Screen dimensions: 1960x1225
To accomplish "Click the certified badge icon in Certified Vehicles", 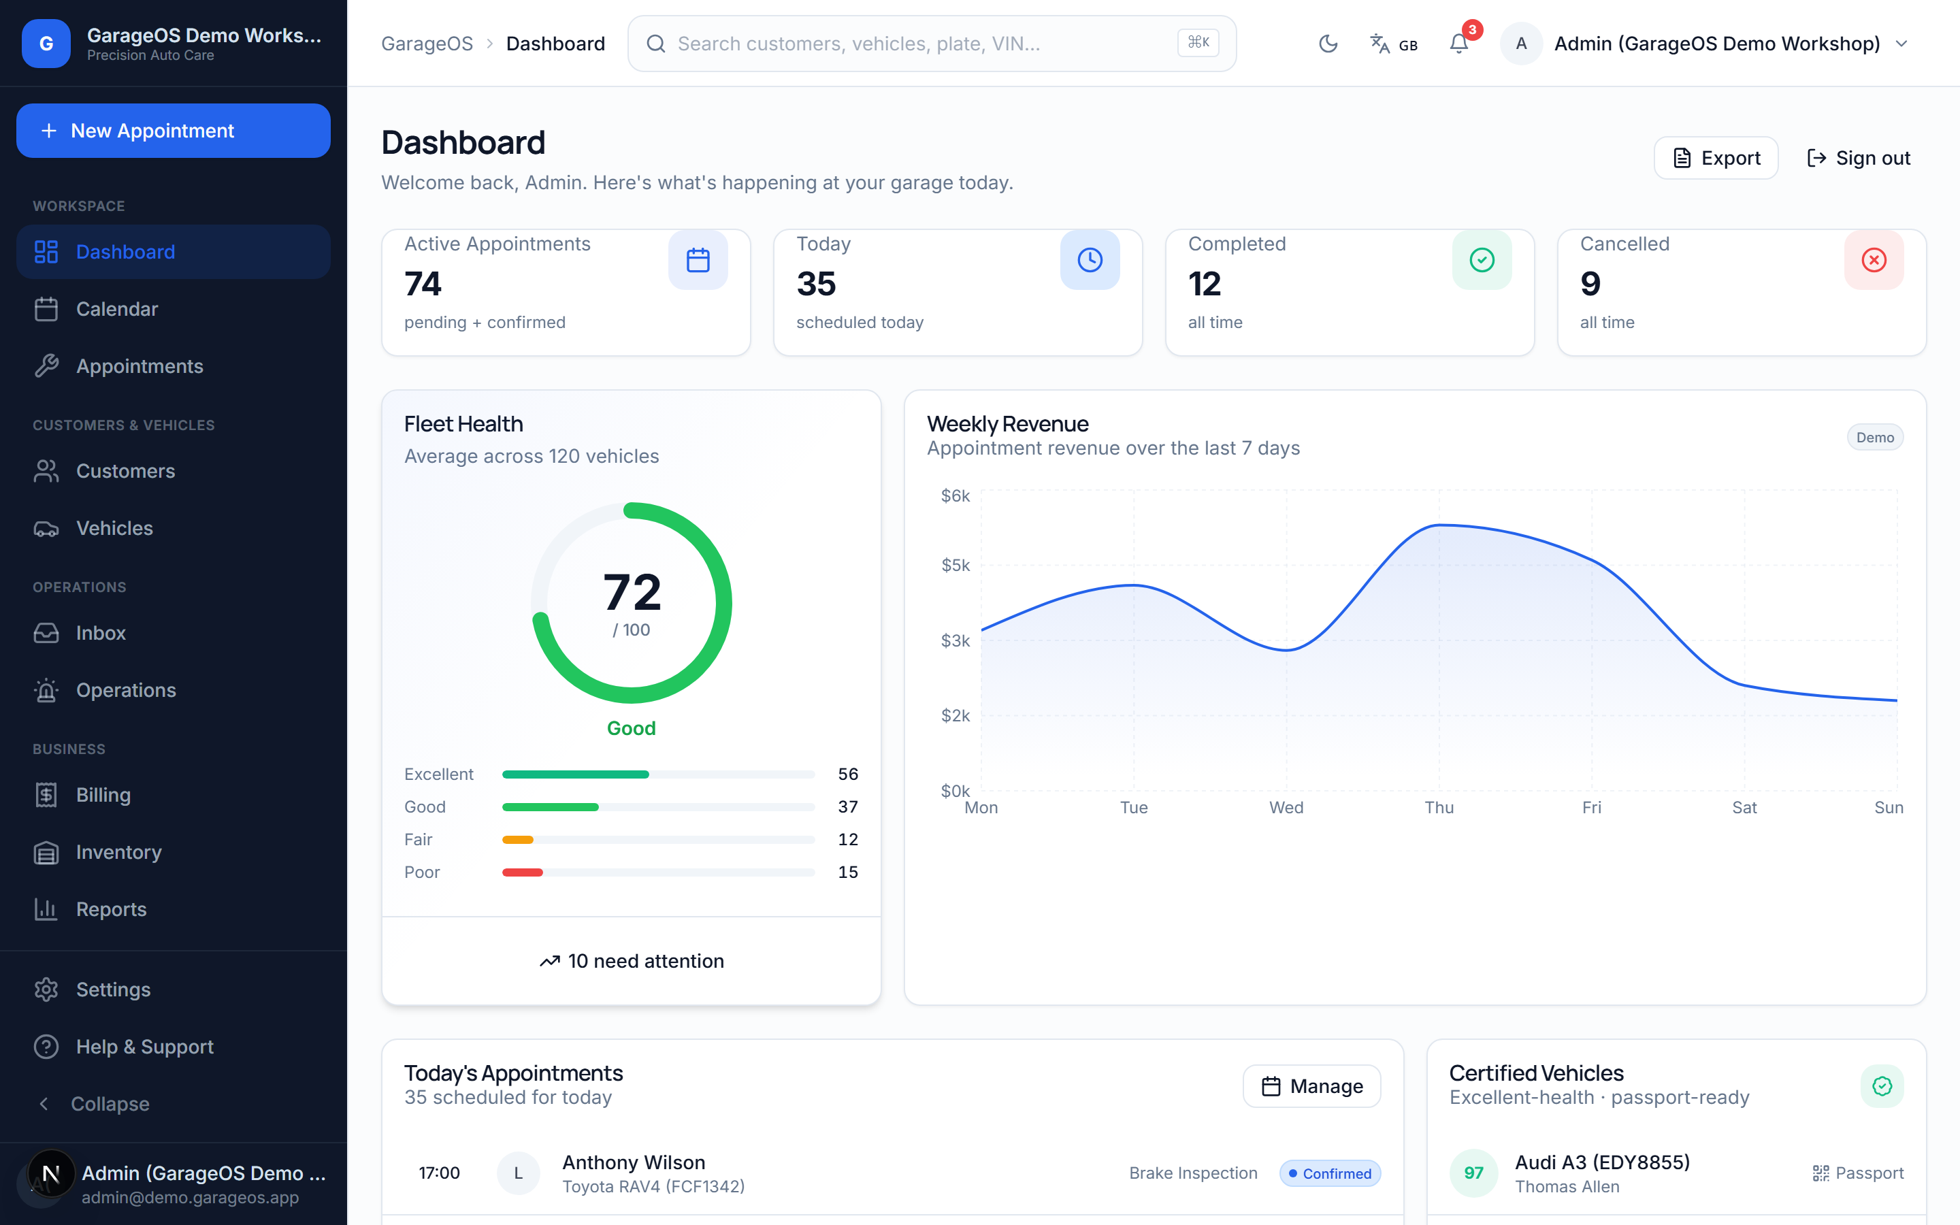I will point(1882,1086).
